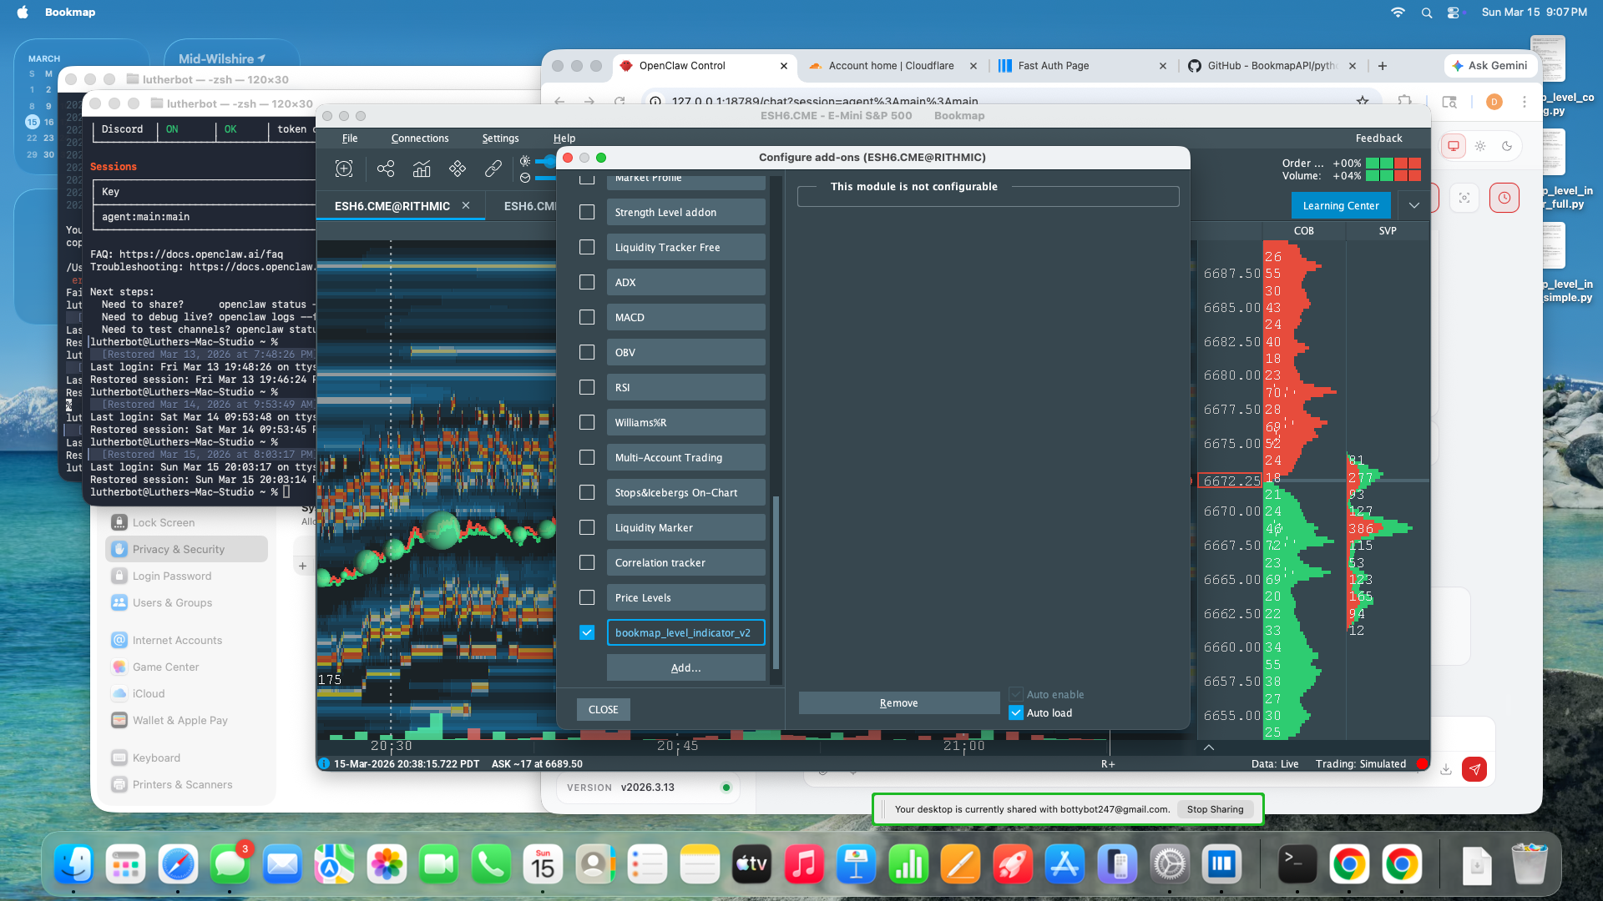
Task: Enable the Liquidity Marker add-on checkbox
Action: coord(587,527)
